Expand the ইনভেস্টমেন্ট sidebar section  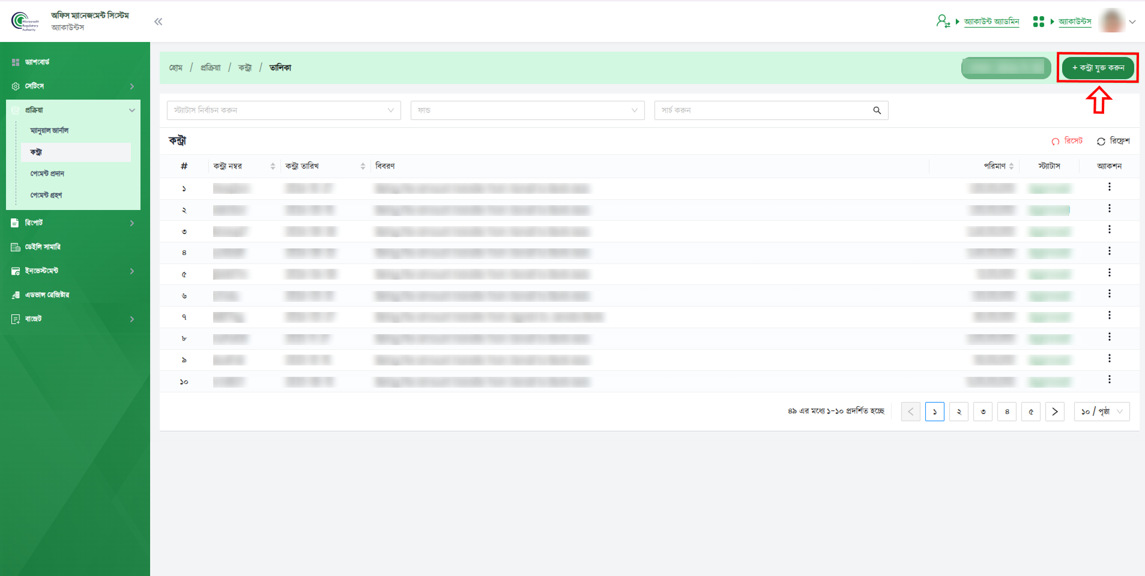(x=73, y=271)
